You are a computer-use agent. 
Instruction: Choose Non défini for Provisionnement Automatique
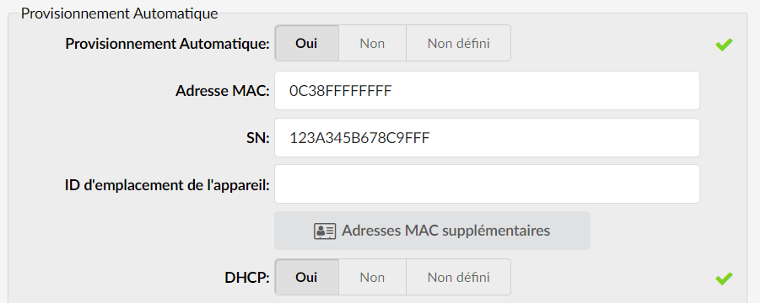pyautogui.click(x=459, y=44)
